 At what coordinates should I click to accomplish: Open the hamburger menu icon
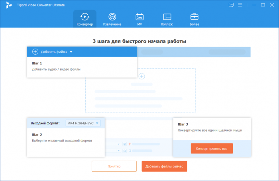coord(240,5)
